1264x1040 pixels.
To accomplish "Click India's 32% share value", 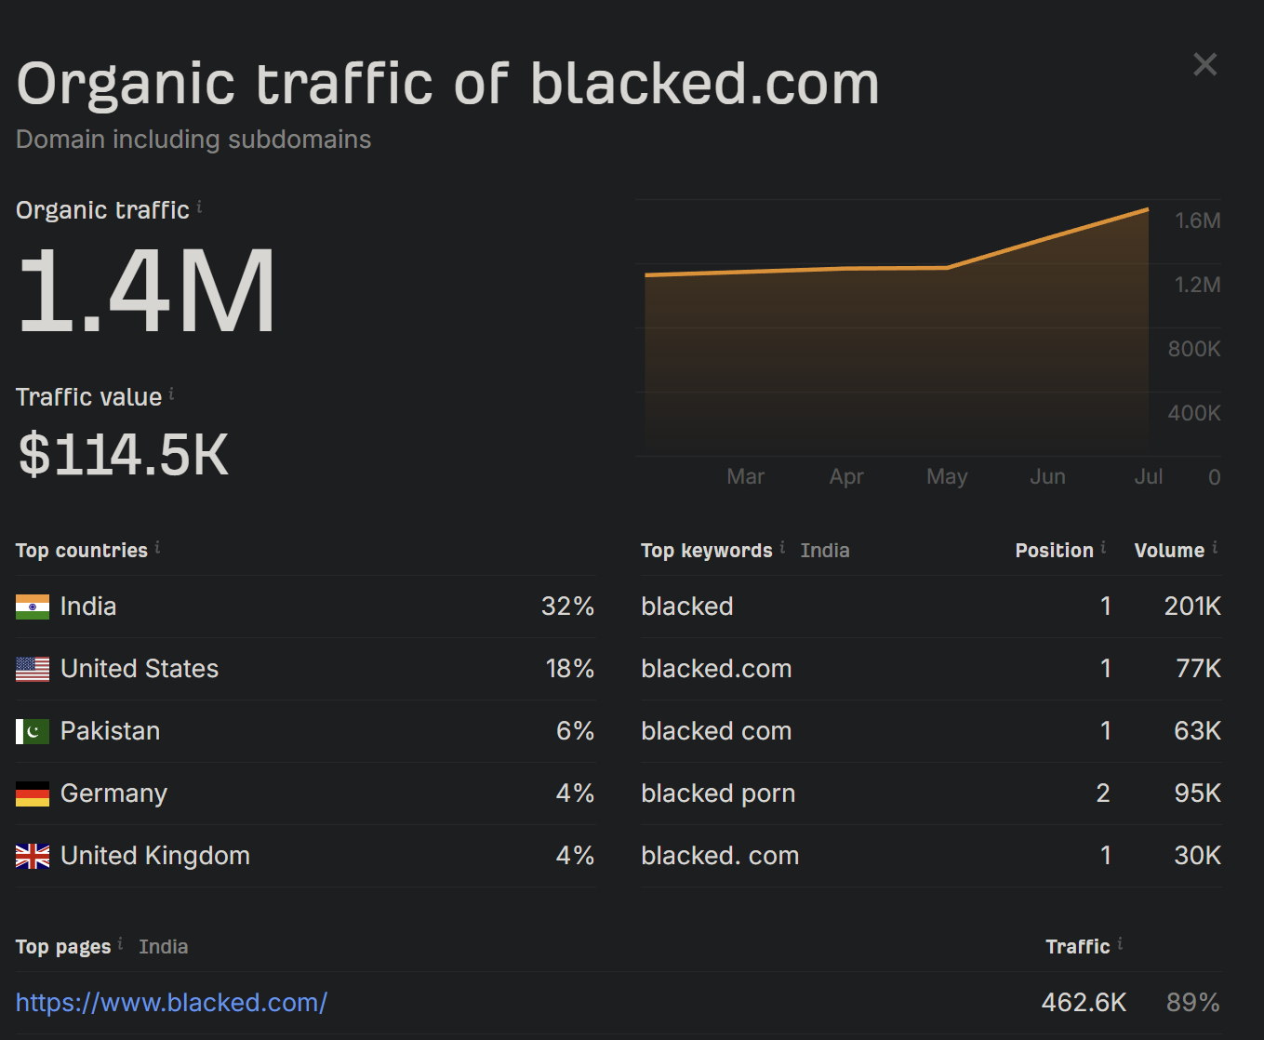I will [x=567, y=607].
